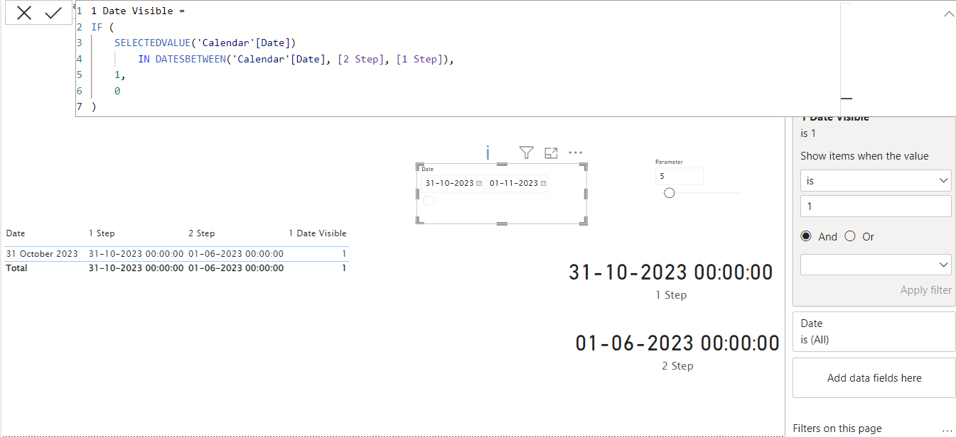This screenshot has width=956, height=437.
Task: Click the Parameter slider handle
Action: point(669,193)
